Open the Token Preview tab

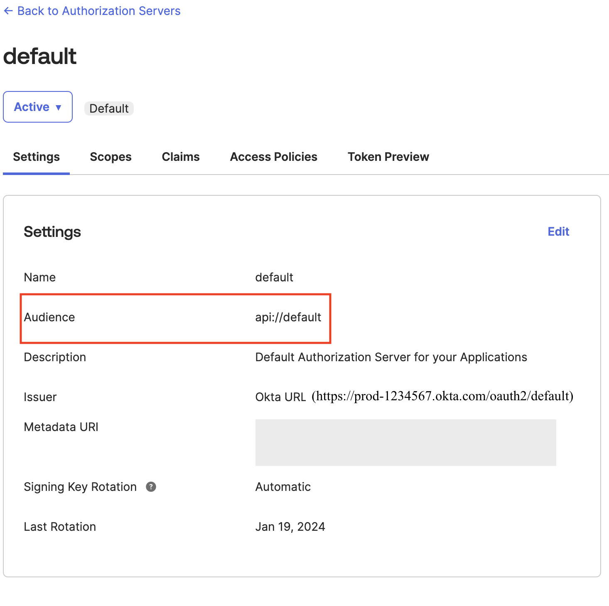click(x=388, y=157)
